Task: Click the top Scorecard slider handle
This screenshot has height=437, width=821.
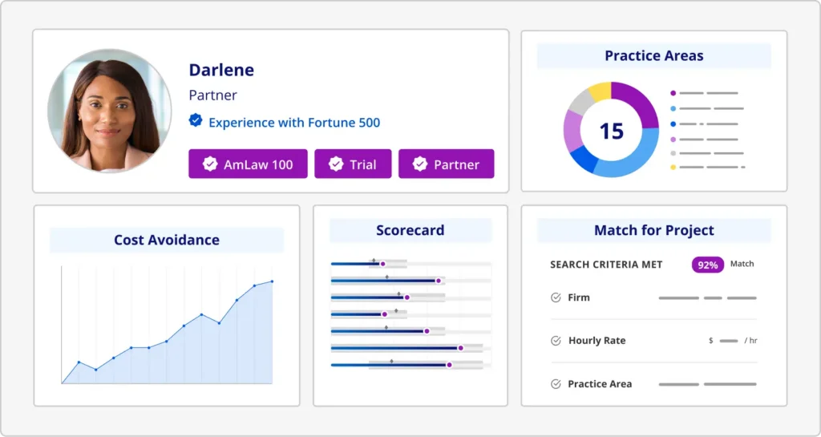Action: [382, 264]
